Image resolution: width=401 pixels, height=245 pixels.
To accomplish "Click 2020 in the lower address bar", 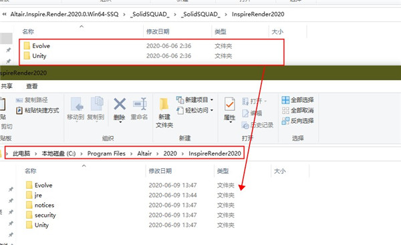I will pyautogui.click(x=170, y=154).
